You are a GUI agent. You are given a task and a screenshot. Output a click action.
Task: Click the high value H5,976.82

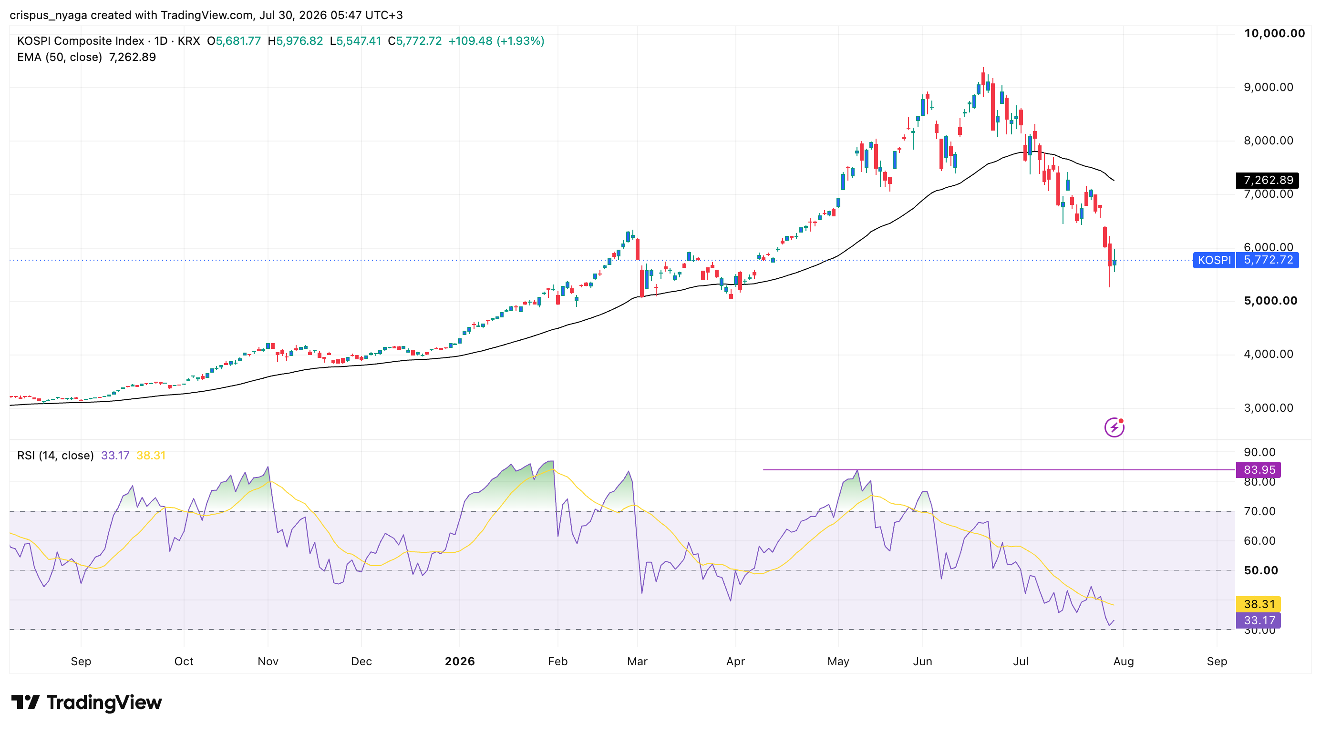[295, 41]
